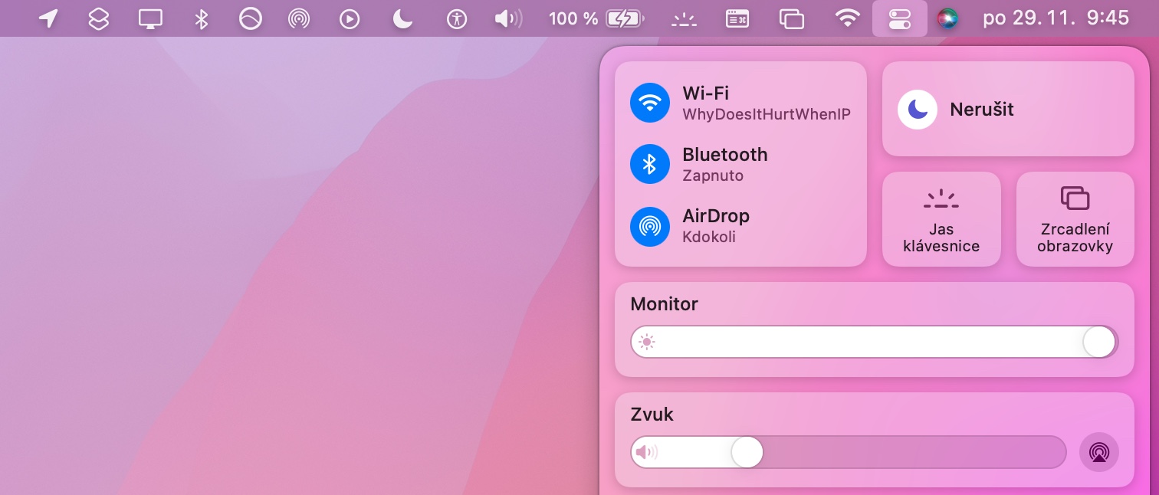Toggle Nerušit with the moon button
Image resolution: width=1159 pixels, height=495 pixels.
coord(918,110)
